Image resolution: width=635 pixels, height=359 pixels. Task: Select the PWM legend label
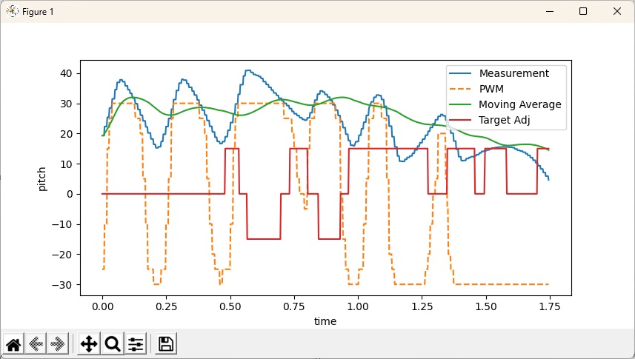(x=491, y=89)
